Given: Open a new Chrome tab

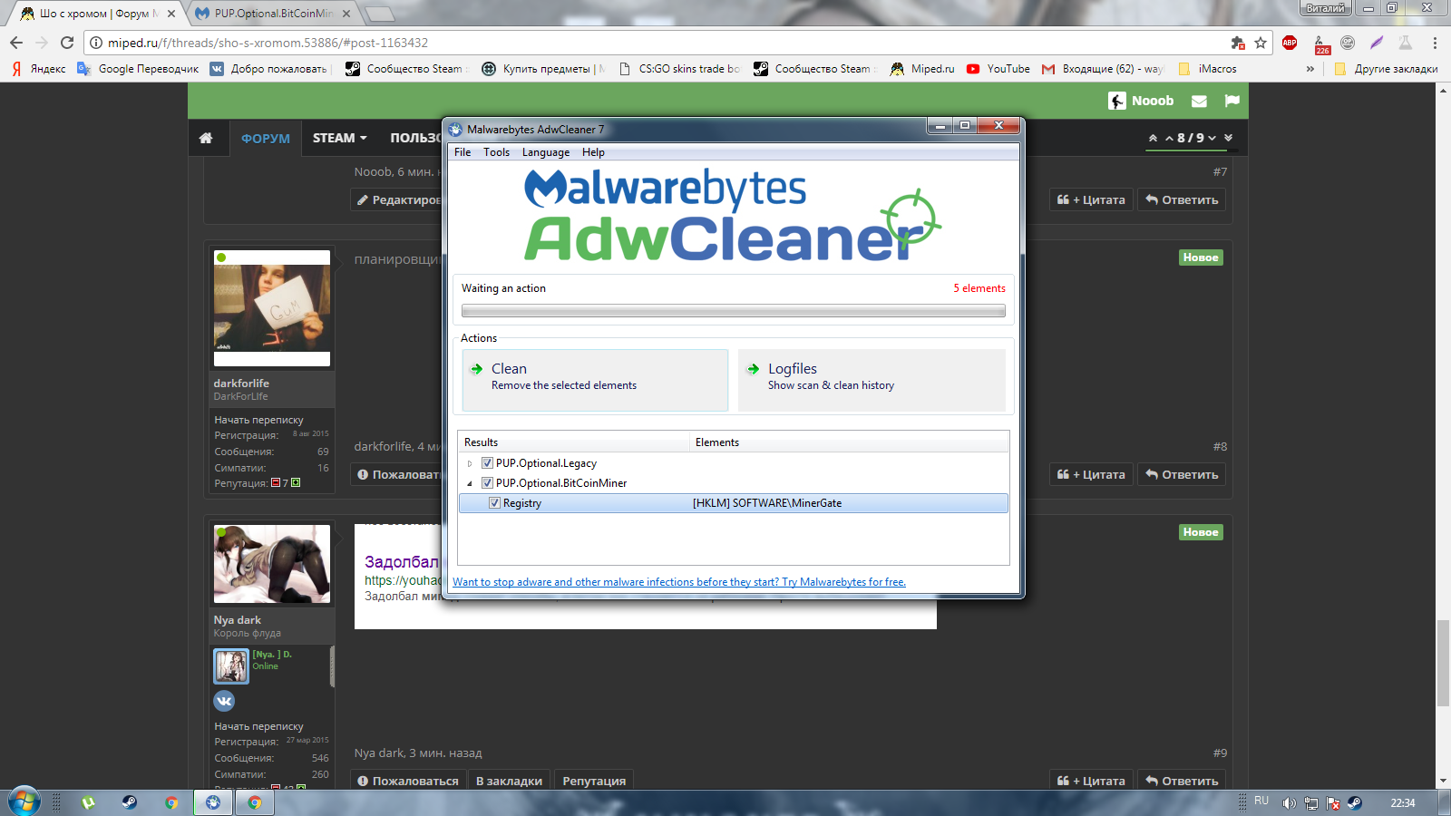Looking at the screenshot, I should (x=379, y=14).
